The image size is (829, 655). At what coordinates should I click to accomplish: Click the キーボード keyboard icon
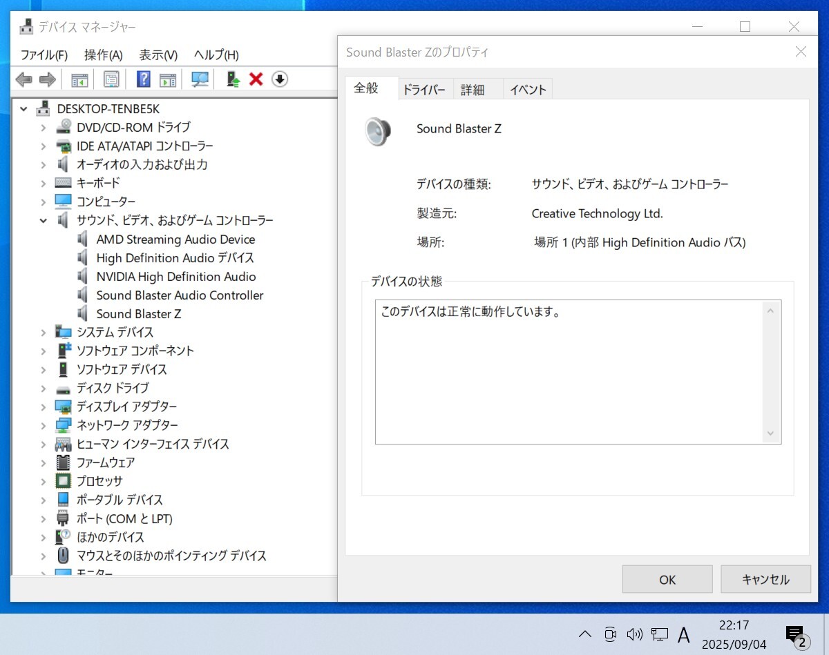pos(64,183)
